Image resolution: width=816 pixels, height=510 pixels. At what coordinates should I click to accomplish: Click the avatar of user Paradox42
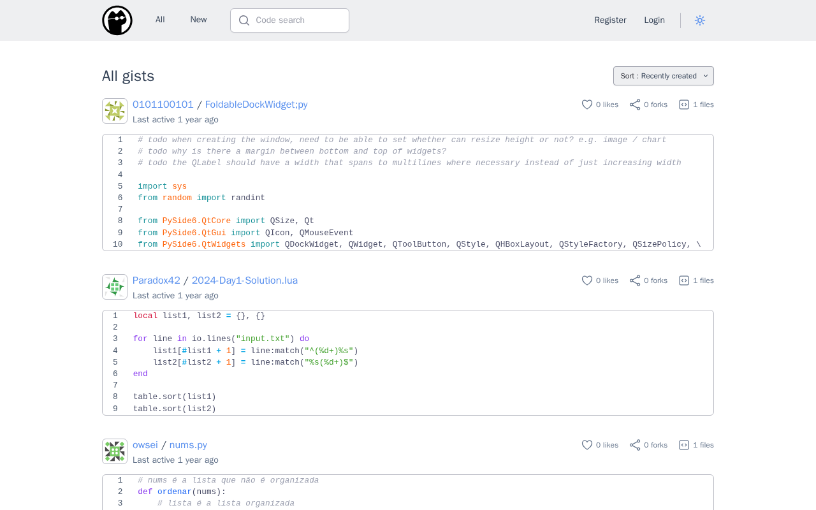point(115,287)
